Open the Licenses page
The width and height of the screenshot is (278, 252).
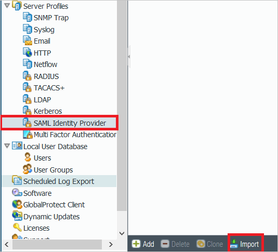point(36,228)
